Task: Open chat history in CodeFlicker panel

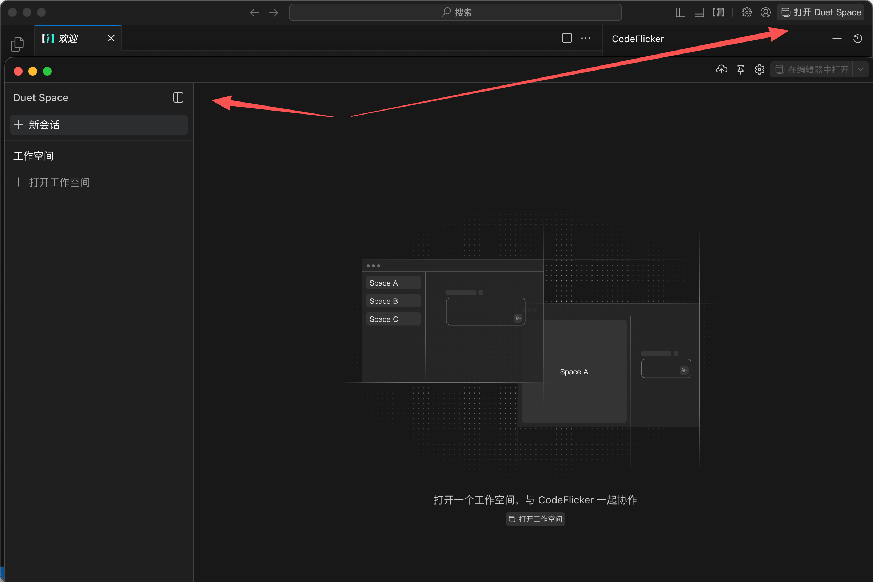Action: tap(857, 39)
